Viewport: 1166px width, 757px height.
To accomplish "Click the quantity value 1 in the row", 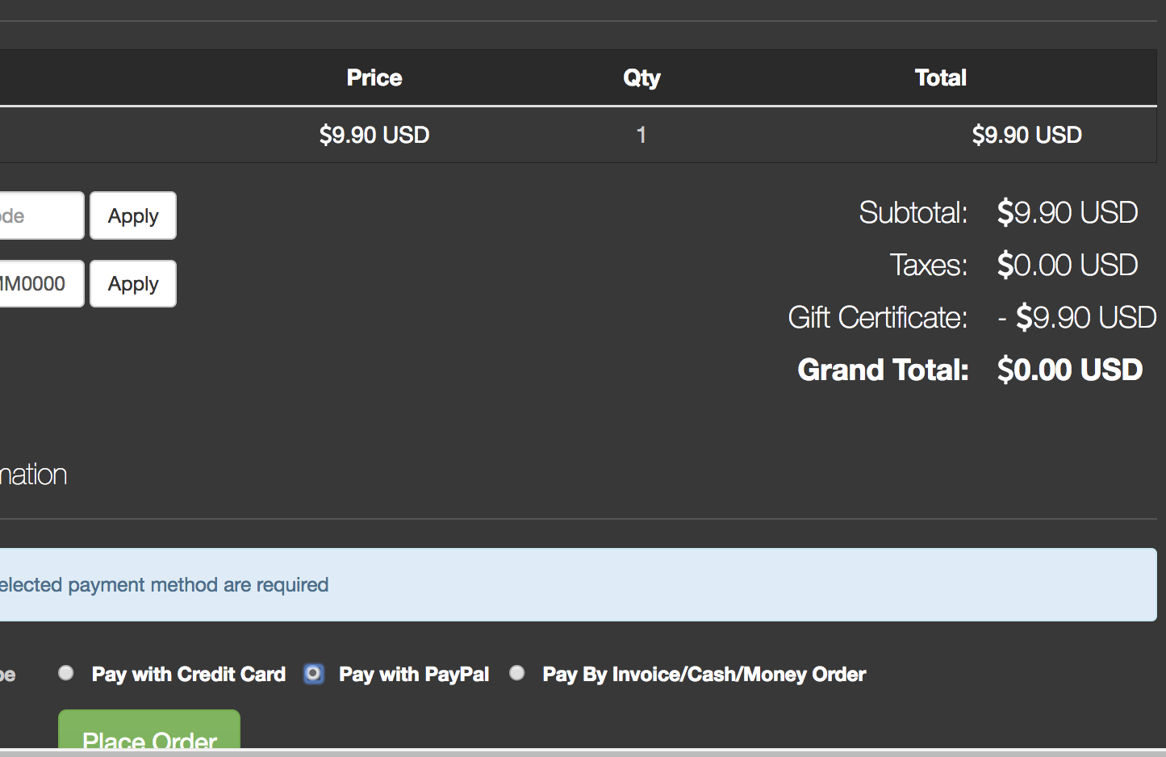I will [x=641, y=135].
